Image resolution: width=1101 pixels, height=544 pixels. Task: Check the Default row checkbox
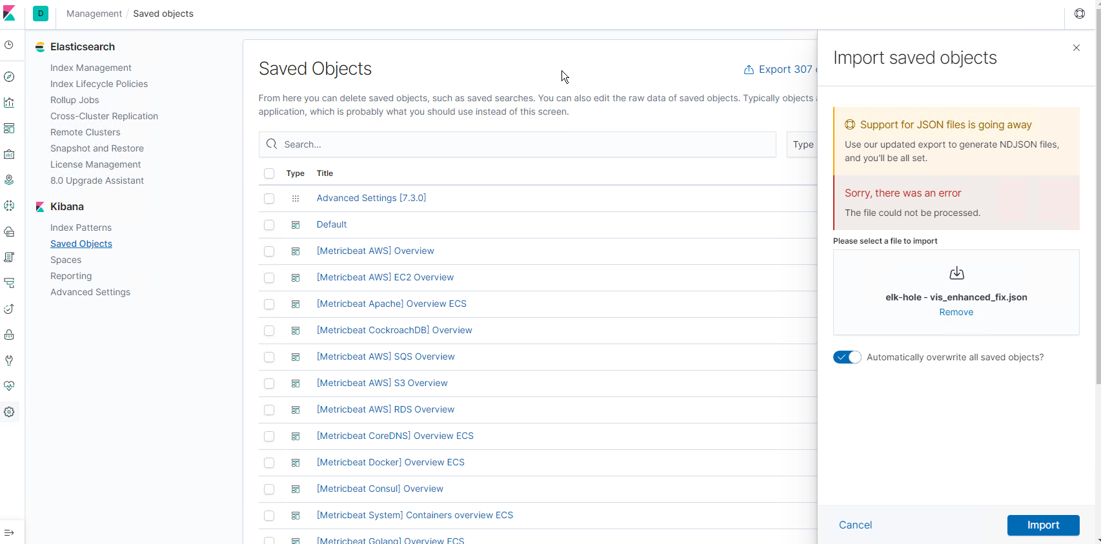(x=269, y=225)
